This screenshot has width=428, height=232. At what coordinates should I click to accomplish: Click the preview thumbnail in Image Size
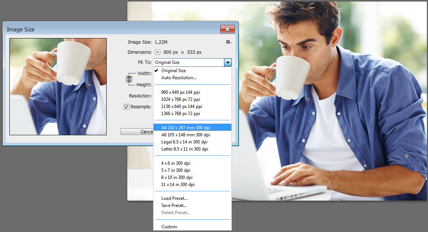[58, 87]
